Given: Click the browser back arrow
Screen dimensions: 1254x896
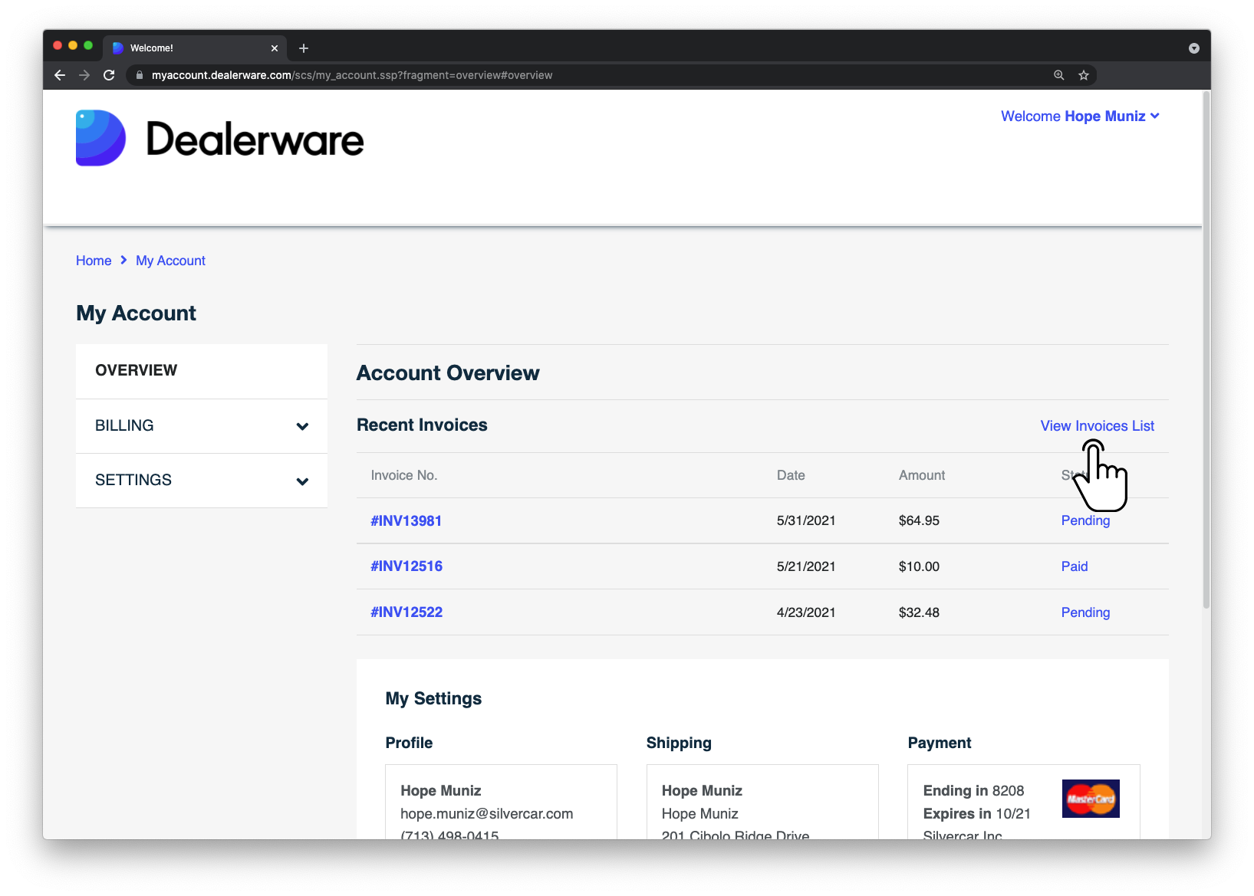Looking at the screenshot, I should pyautogui.click(x=60, y=75).
